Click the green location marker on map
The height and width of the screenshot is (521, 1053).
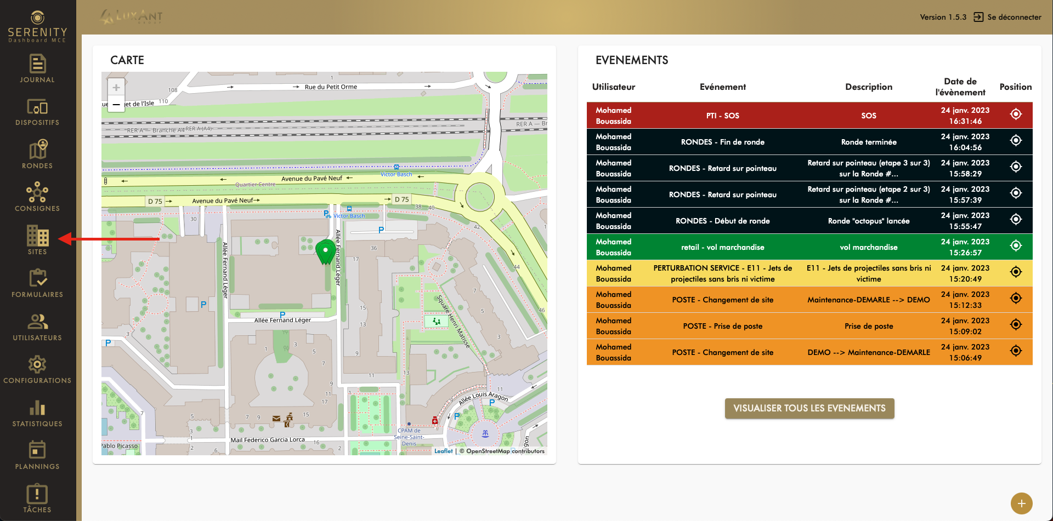(325, 252)
